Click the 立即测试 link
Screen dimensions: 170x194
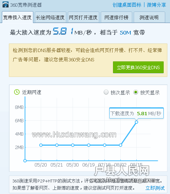155,188
